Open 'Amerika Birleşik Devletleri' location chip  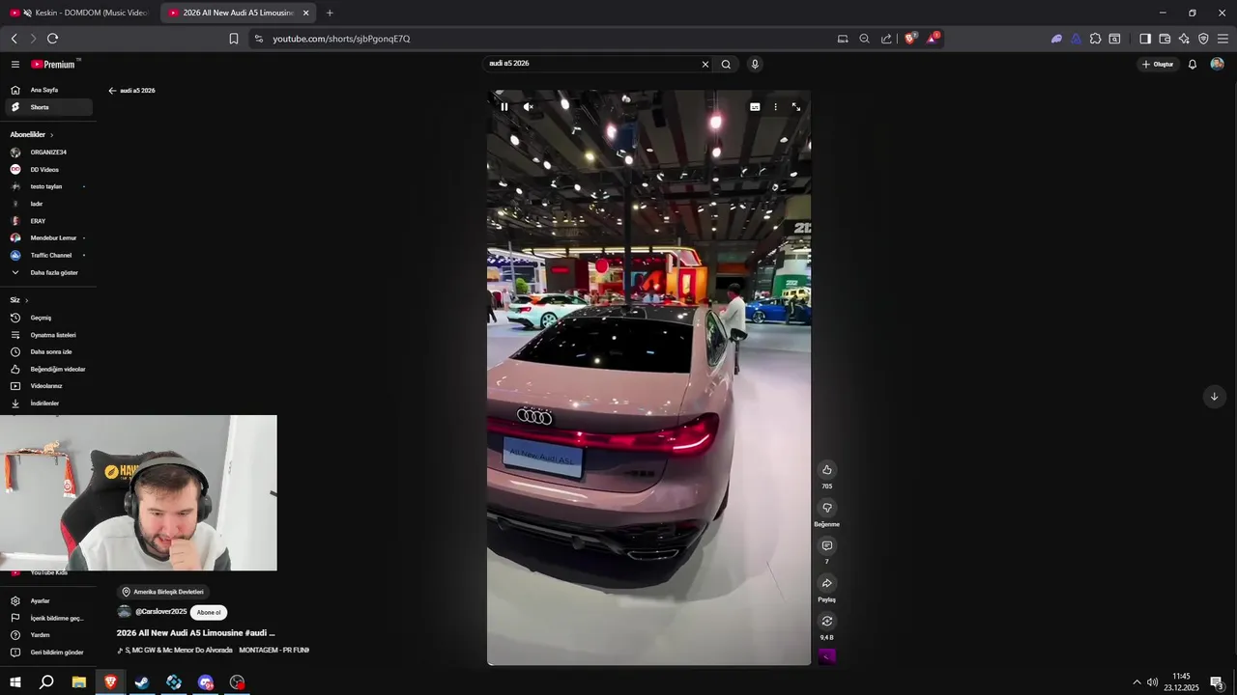point(162,592)
